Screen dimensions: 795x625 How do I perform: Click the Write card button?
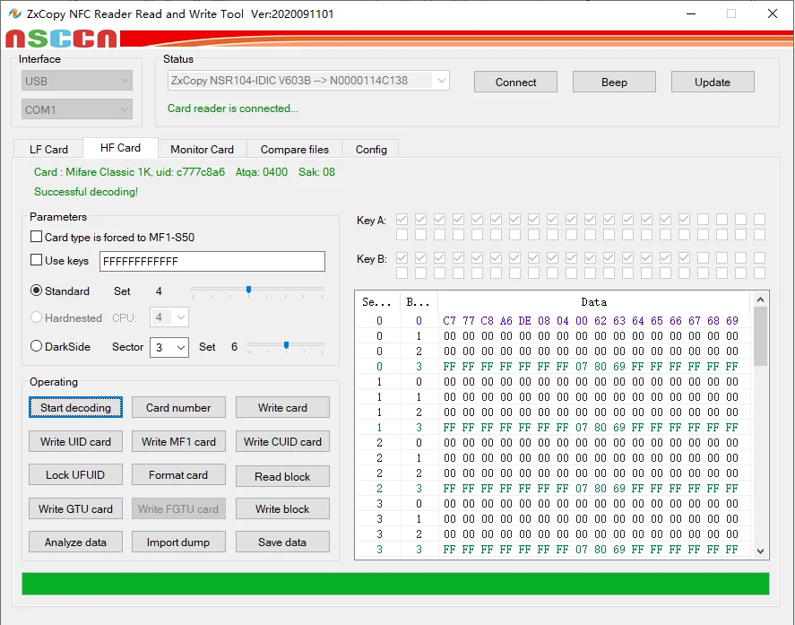click(282, 407)
